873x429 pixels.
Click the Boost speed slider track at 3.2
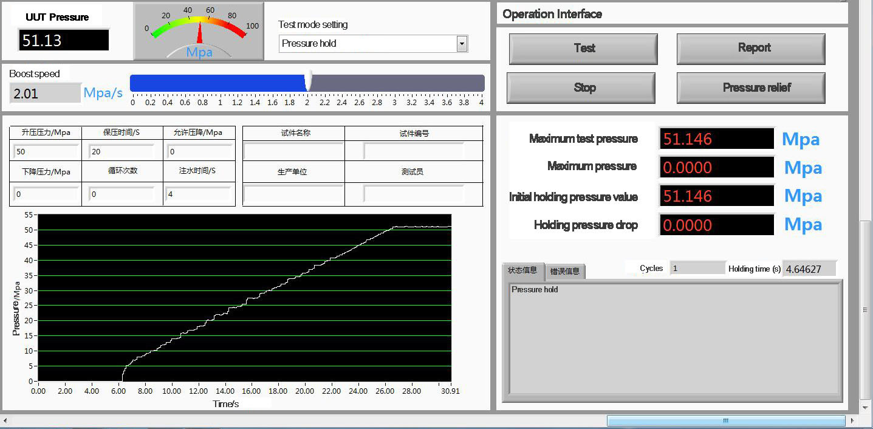pyautogui.click(x=412, y=83)
